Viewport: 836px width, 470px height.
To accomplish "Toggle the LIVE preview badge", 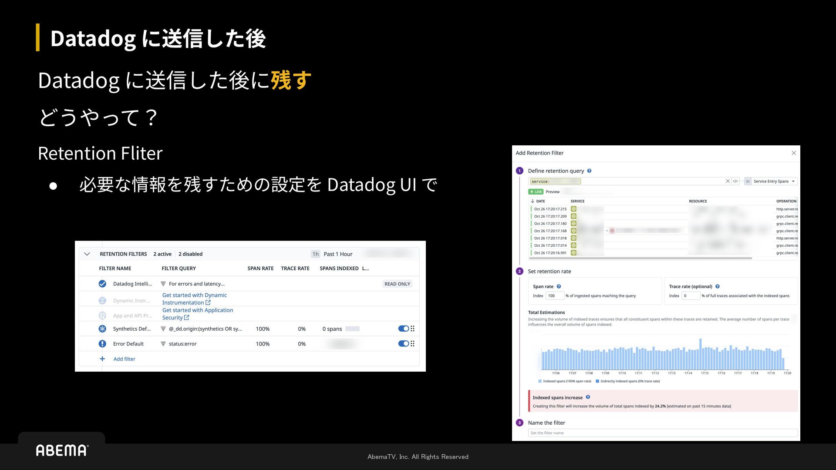I will [536, 192].
